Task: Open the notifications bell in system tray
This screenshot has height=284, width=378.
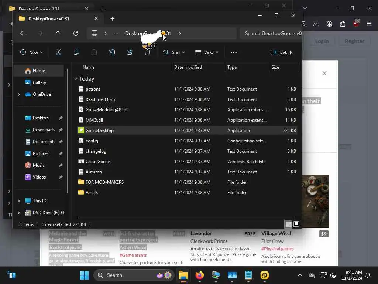Action: click(368, 275)
